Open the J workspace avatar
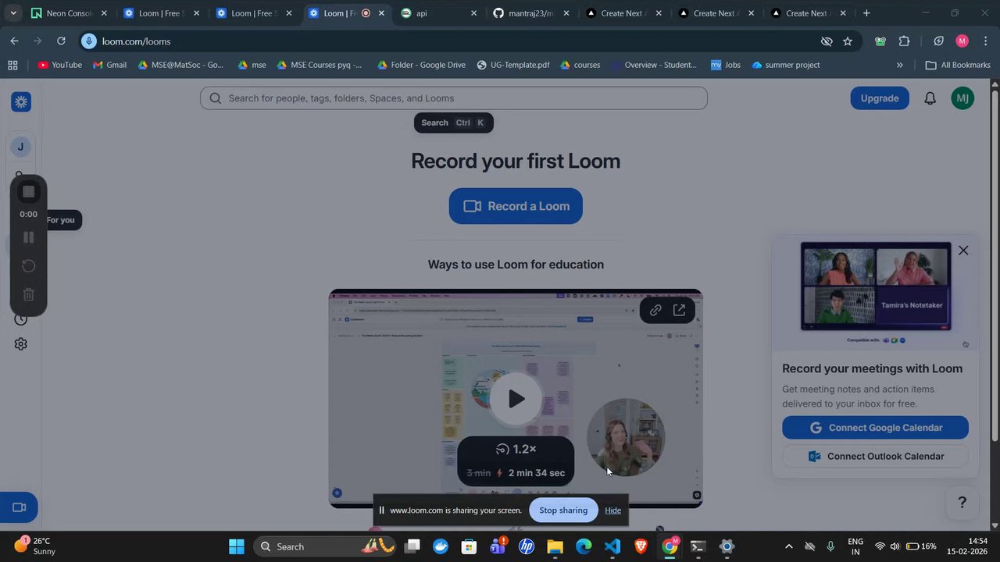 pyautogui.click(x=20, y=147)
